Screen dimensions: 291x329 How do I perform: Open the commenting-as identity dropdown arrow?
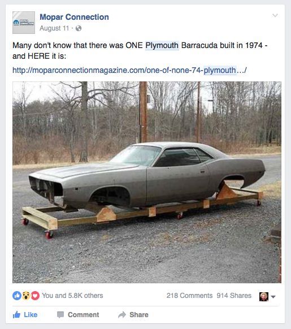273,297
